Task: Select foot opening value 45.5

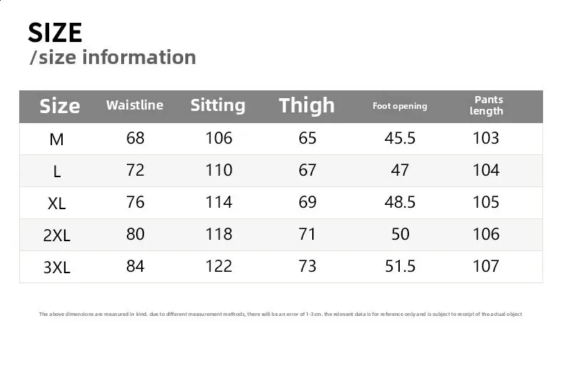Action: click(400, 138)
